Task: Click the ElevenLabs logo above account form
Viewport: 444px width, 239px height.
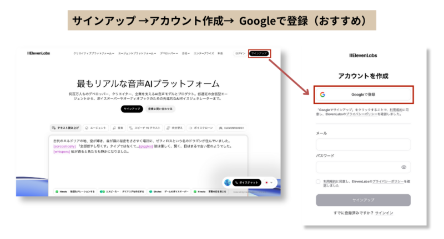Action: pyautogui.click(x=364, y=55)
